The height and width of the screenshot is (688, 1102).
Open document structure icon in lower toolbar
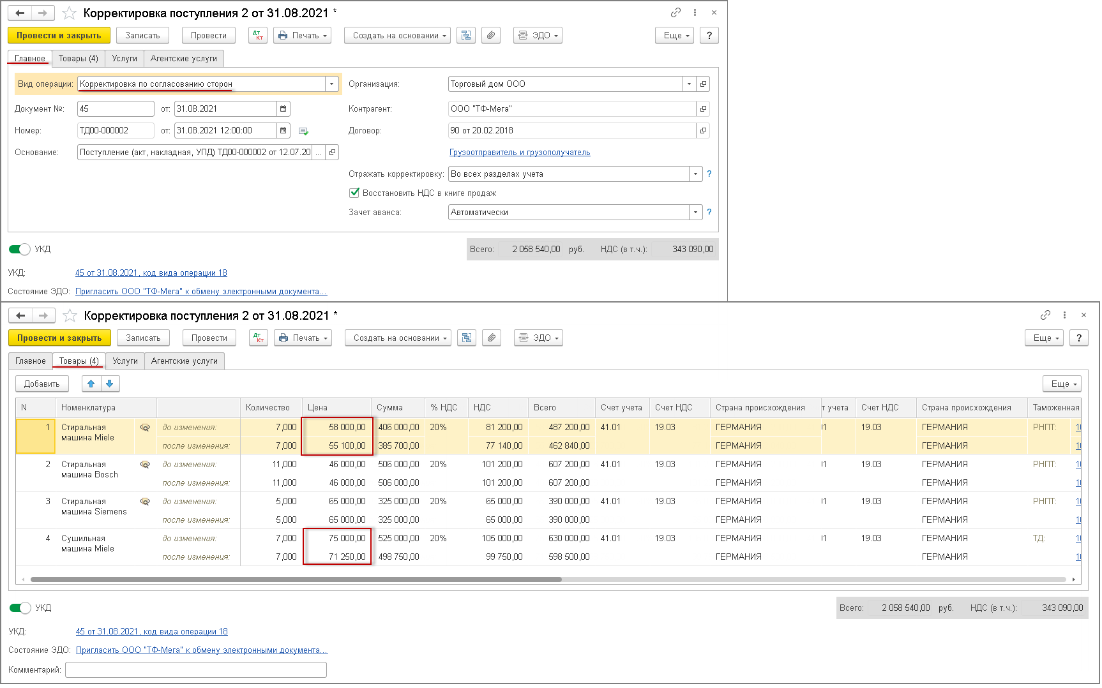click(x=467, y=338)
